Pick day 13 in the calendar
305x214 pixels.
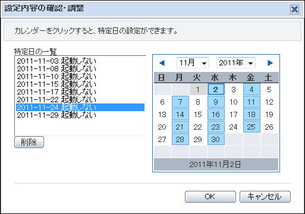(162, 114)
